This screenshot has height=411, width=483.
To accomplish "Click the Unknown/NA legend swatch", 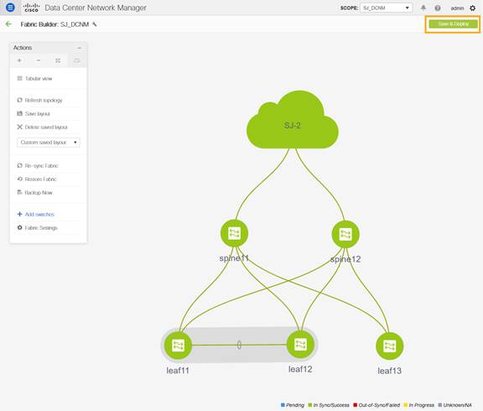I will click(440, 405).
